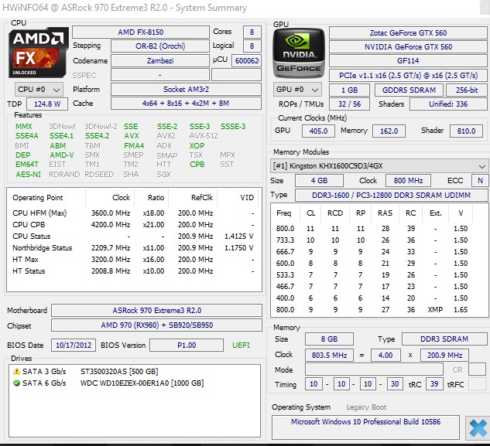Click the ROPs / TMUs value 32 / 56
The image size is (490, 446).
click(x=349, y=104)
